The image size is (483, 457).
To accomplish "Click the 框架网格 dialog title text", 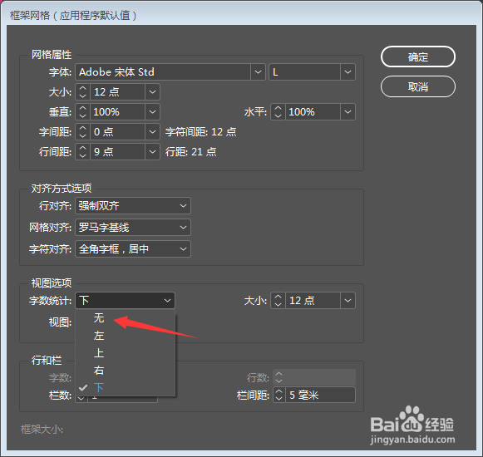I will 73,16.
